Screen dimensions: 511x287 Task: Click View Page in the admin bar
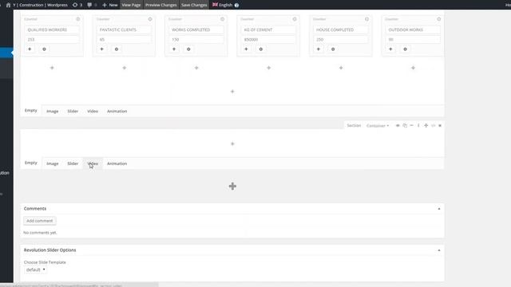tap(131, 5)
